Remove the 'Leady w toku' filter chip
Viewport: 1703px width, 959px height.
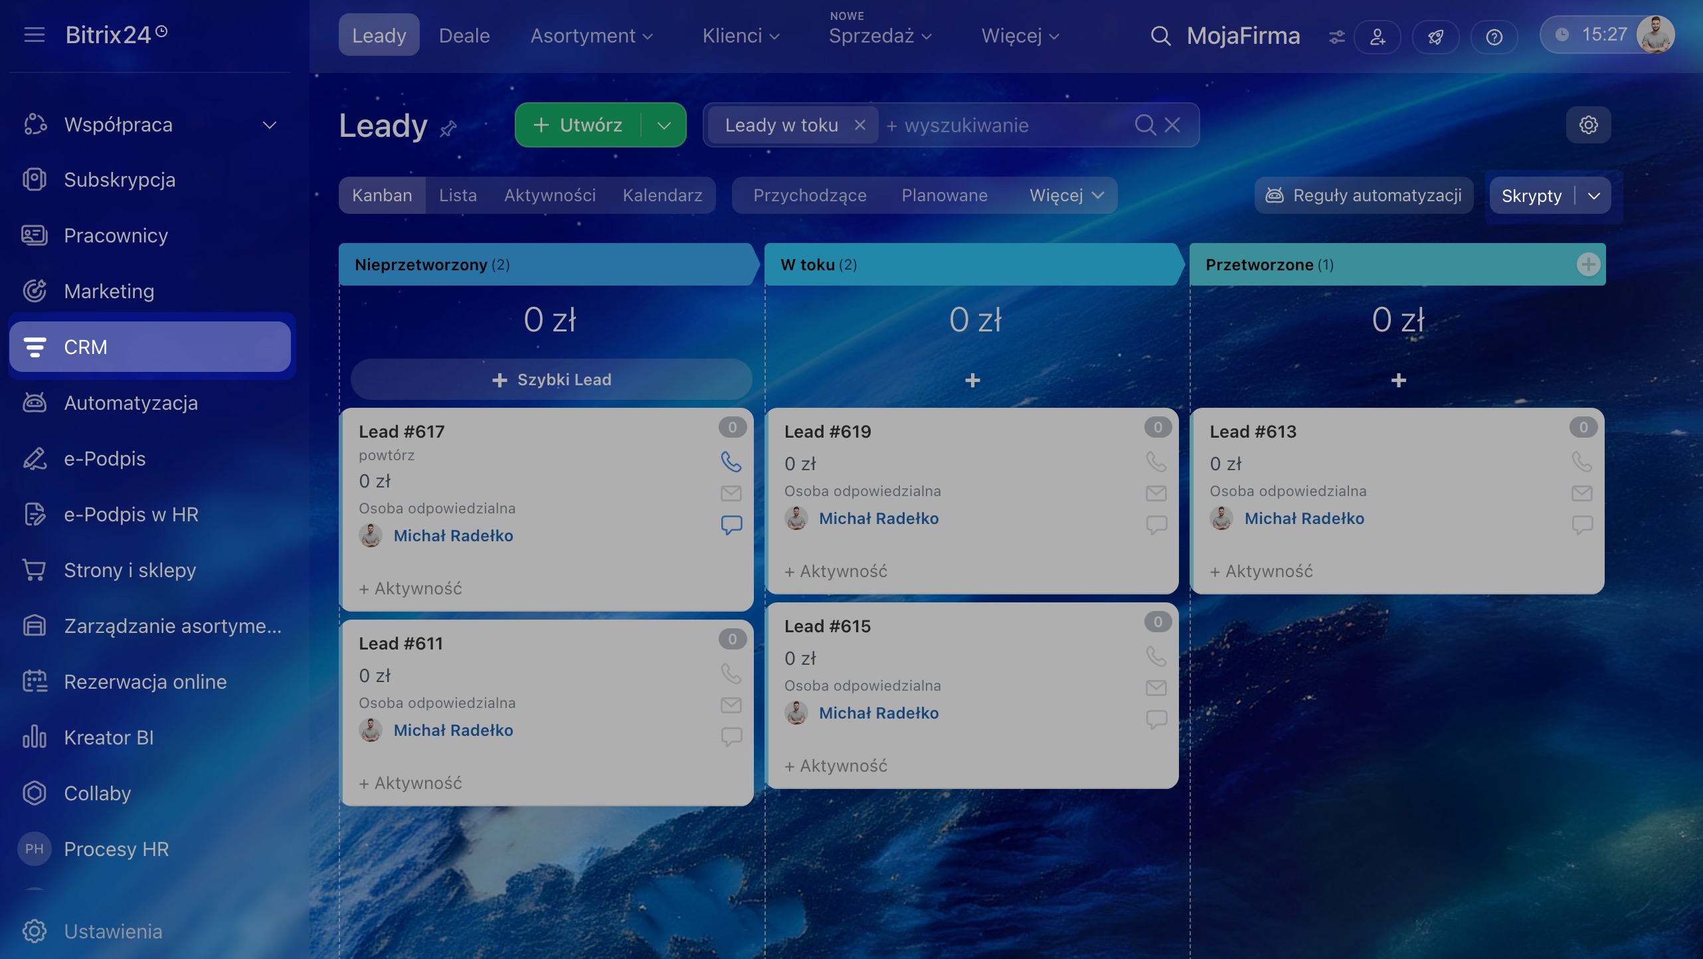tap(859, 125)
